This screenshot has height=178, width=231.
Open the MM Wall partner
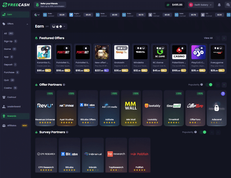[131, 108]
